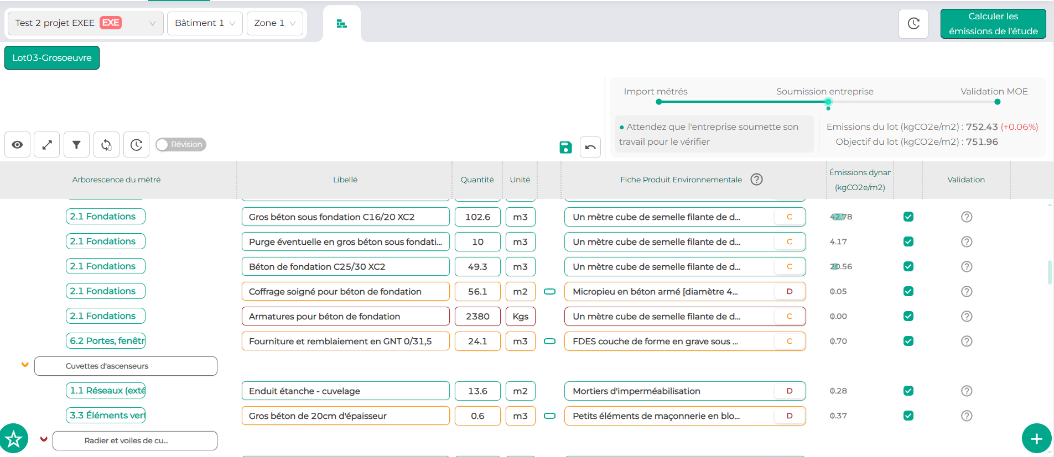The width and height of the screenshot is (1054, 457).
Task: Click Calculer les émissions de l'étude button
Action: [x=993, y=24]
